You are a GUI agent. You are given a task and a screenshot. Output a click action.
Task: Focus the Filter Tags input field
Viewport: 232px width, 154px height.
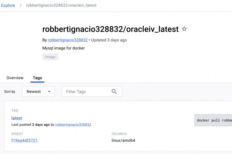(x=86, y=91)
